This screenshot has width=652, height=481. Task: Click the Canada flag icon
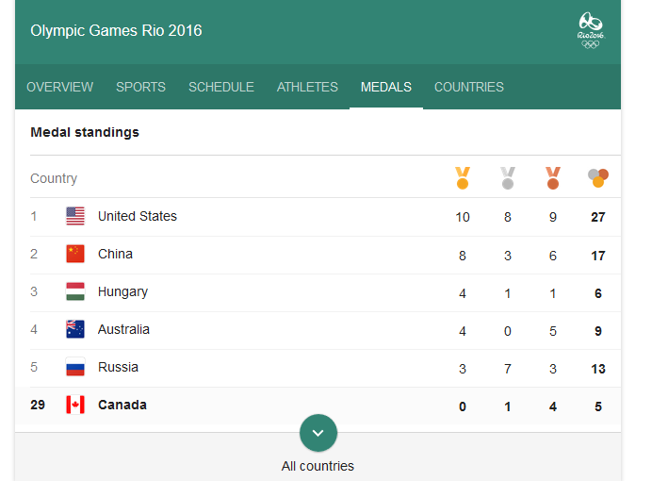coord(75,405)
